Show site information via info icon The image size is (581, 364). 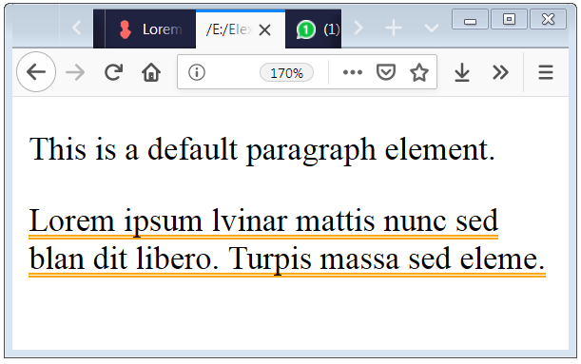tap(197, 72)
